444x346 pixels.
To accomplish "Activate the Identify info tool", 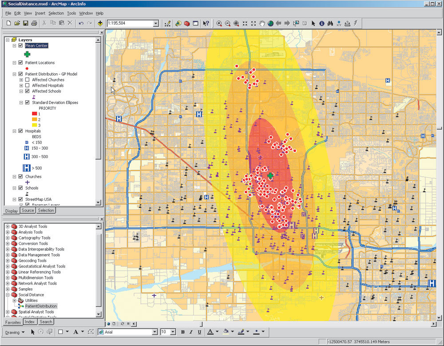I will coord(322,23).
